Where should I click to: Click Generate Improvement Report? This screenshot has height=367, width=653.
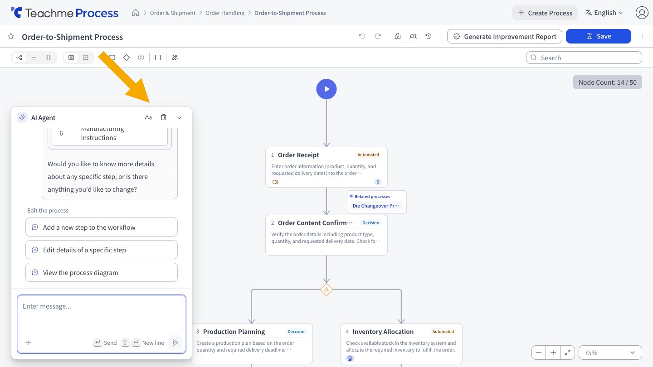[505, 36]
